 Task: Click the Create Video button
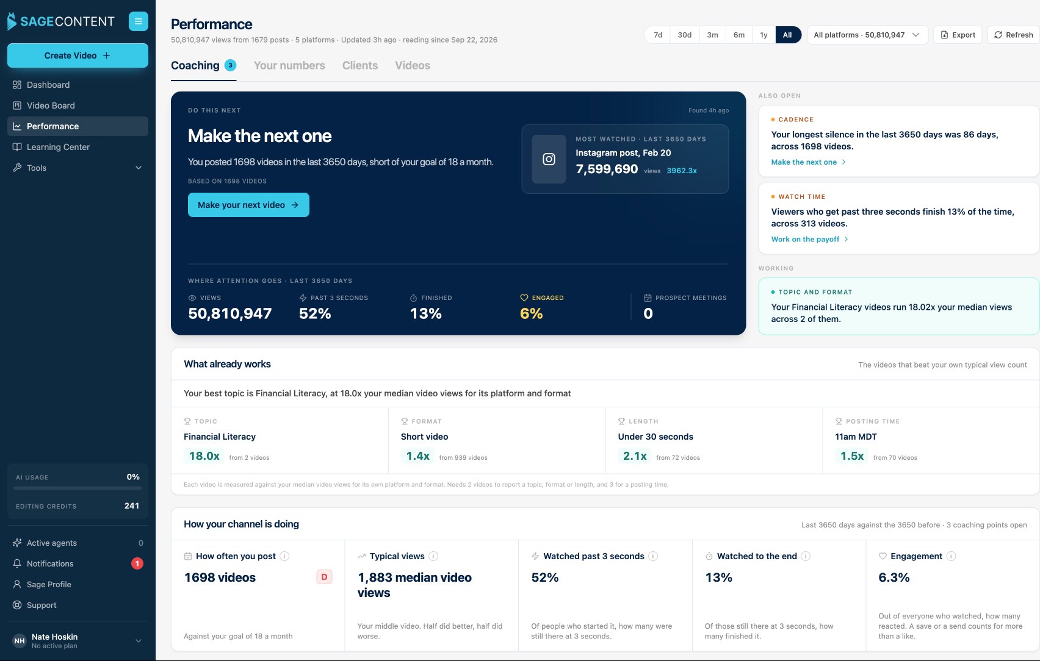[x=78, y=55]
